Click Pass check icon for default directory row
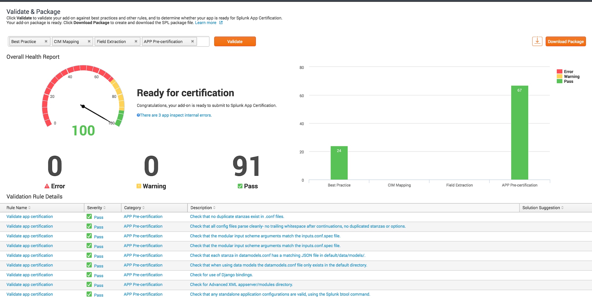592x298 pixels. [x=89, y=265]
